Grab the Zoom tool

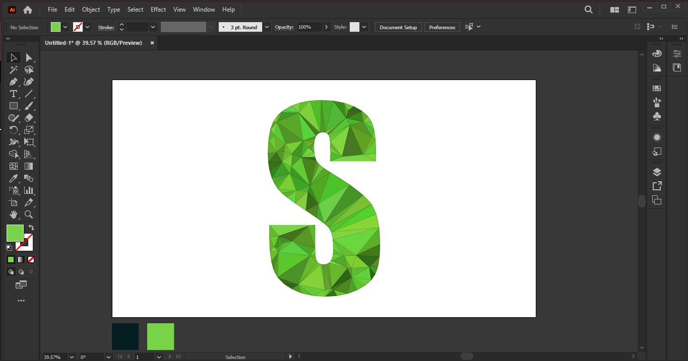[29, 214]
